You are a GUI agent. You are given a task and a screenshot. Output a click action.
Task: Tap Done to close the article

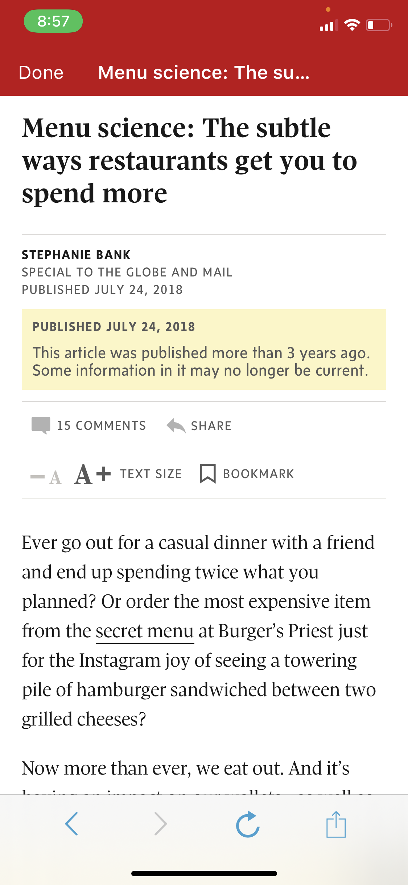[41, 72]
